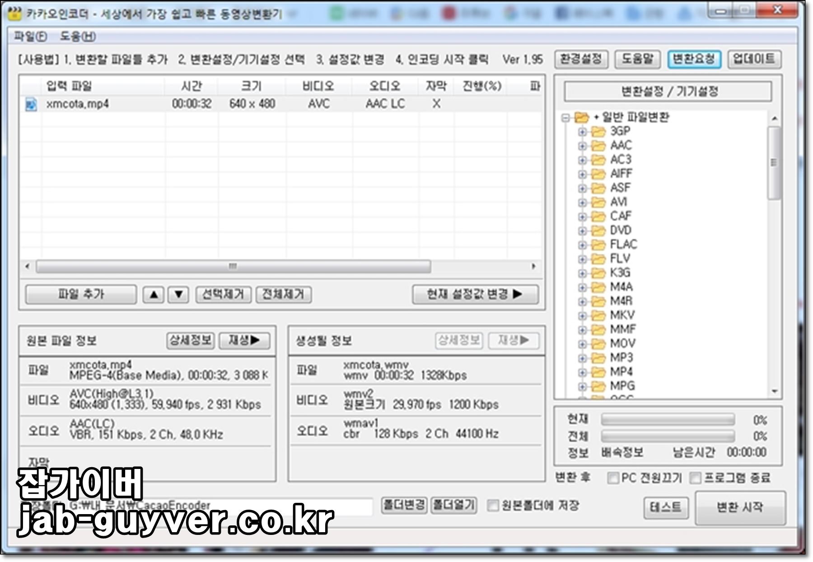Click the 변환요청 button
Viewport: 813px width, 562px height.
[694, 59]
